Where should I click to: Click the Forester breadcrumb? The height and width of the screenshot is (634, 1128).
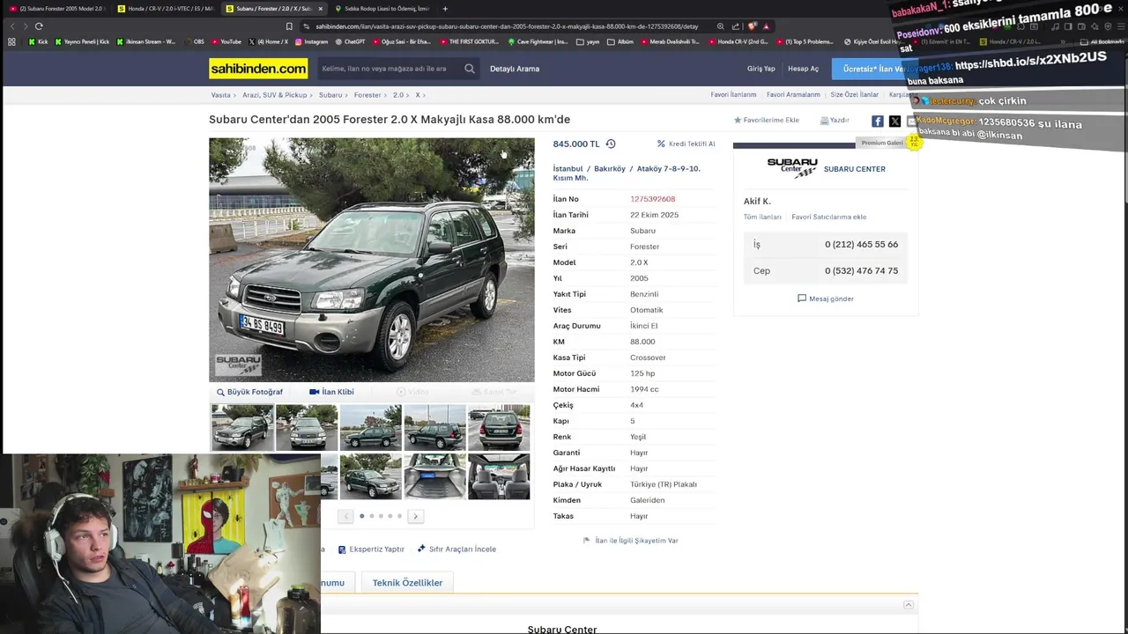tap(367, 95)
